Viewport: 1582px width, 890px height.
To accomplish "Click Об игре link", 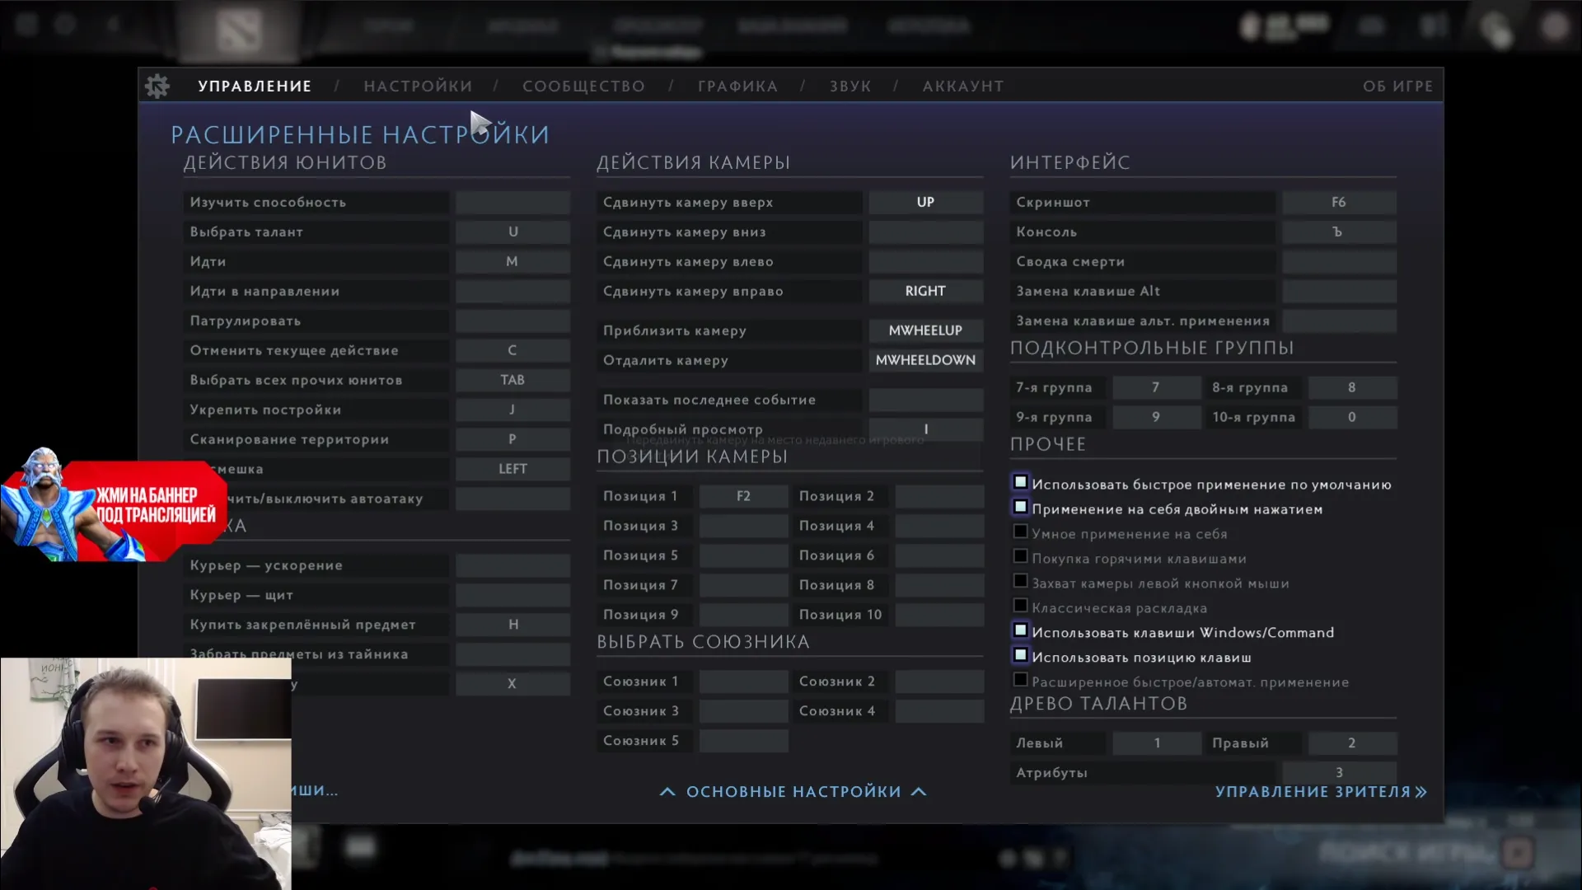I will [x=1397, y=87].
